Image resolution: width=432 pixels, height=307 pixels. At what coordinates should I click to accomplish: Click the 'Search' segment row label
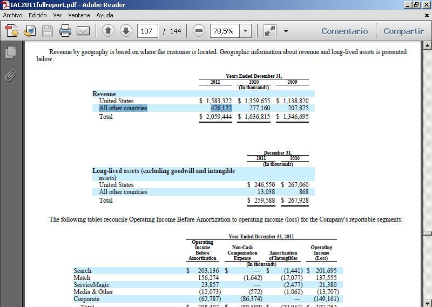(x=83, y=271)
